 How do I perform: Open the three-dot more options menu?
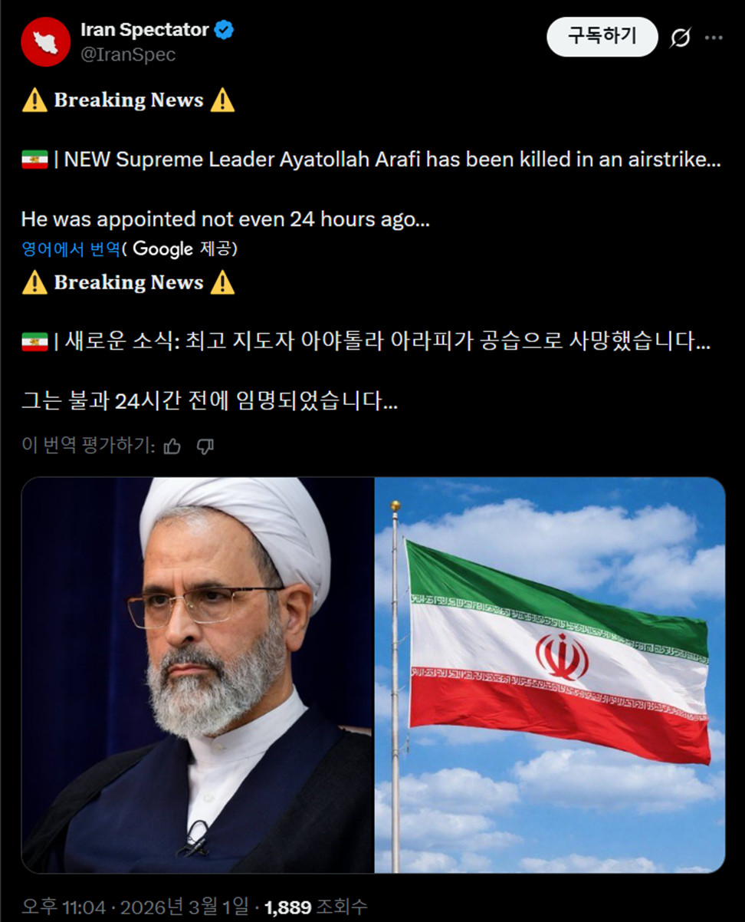[x=714, y=38]
